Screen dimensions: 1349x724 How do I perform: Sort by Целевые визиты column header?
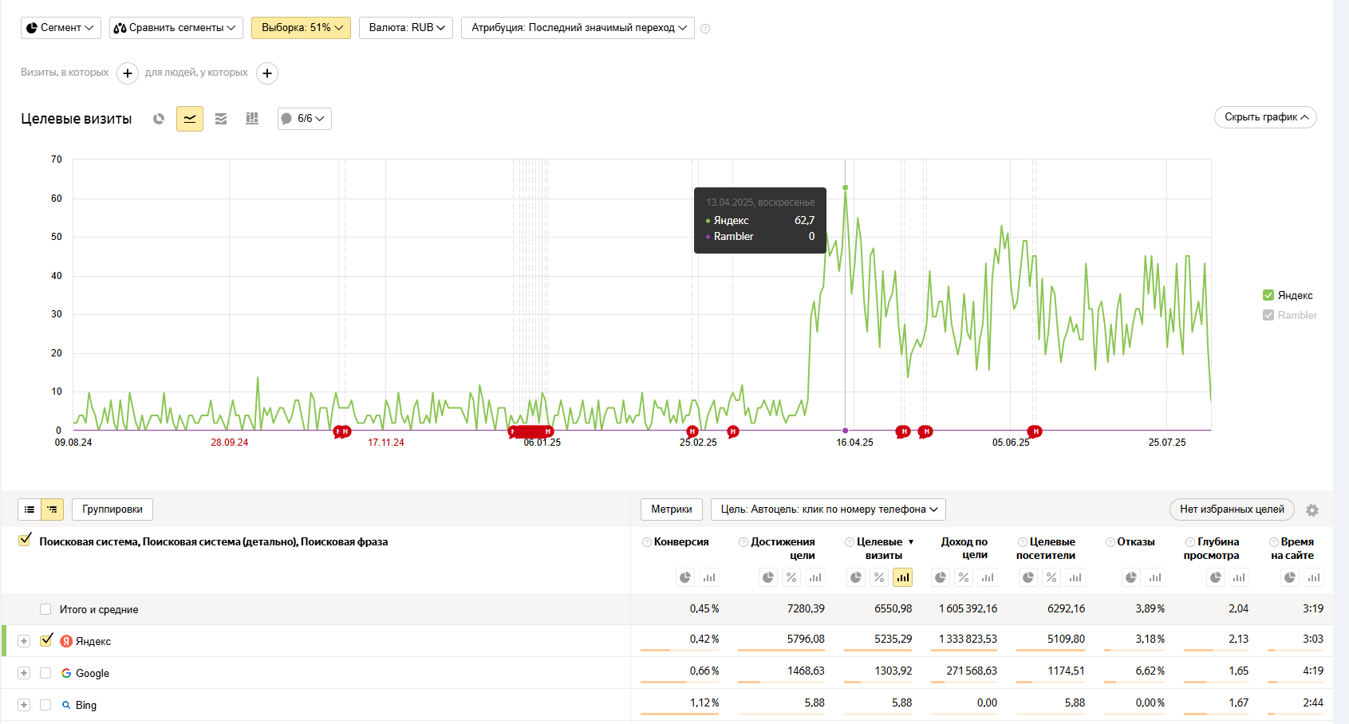[880, 549]
